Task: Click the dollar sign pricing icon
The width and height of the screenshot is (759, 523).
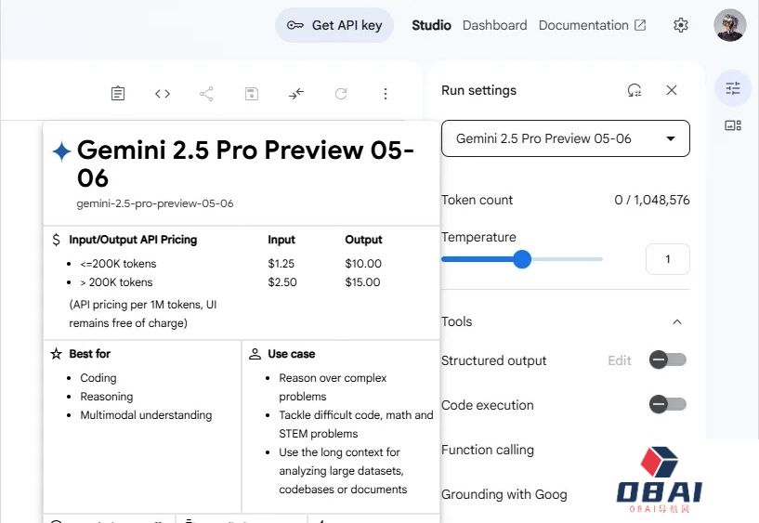Action: point(56,240)
